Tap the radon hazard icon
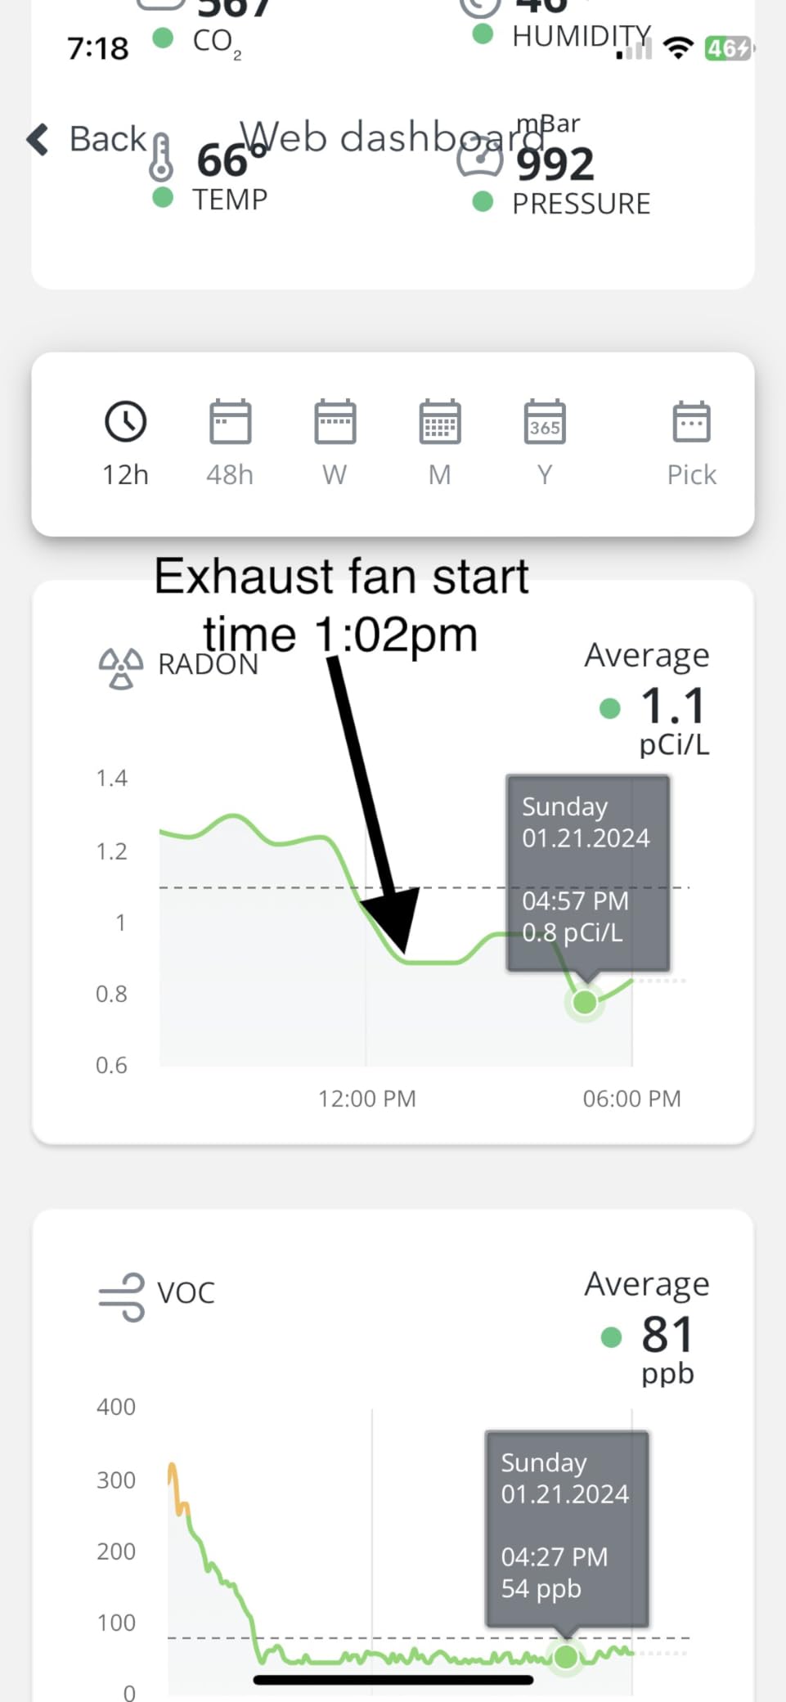786x1702 pixels. 121,668
